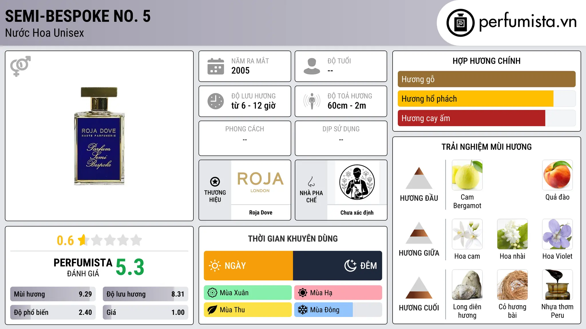Click the perfumer illustration circle
Image resolution: width=586 pixels, height=329 pixels.
pos(357,182)
